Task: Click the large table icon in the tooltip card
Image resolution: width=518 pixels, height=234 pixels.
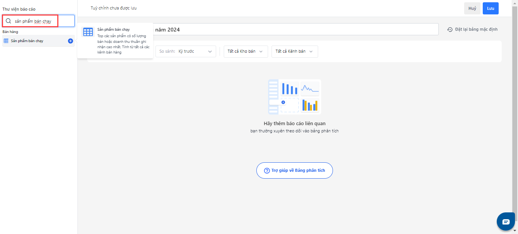Action: (x=88, y=32)
